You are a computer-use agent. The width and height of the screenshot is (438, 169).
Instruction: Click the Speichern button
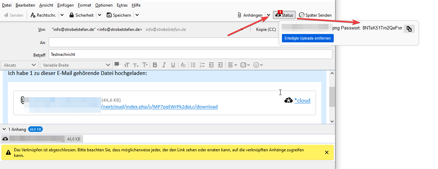point(119,15)
